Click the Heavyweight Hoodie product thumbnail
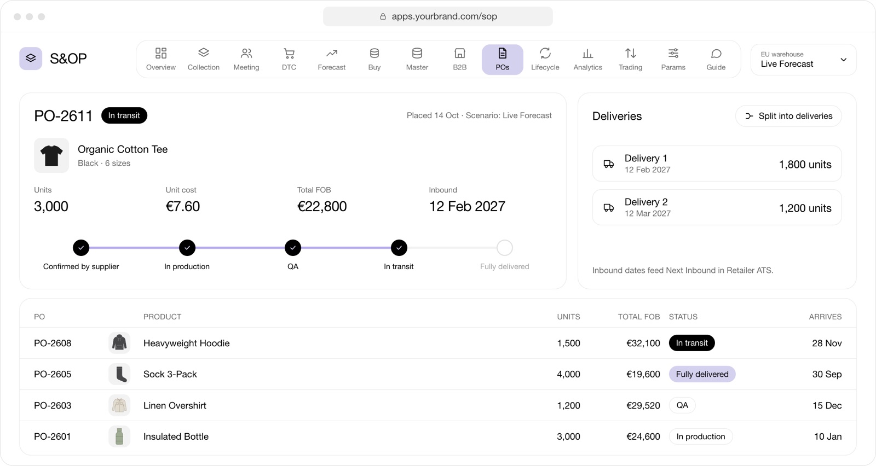The image size is (876, 466). coord(119,343)
